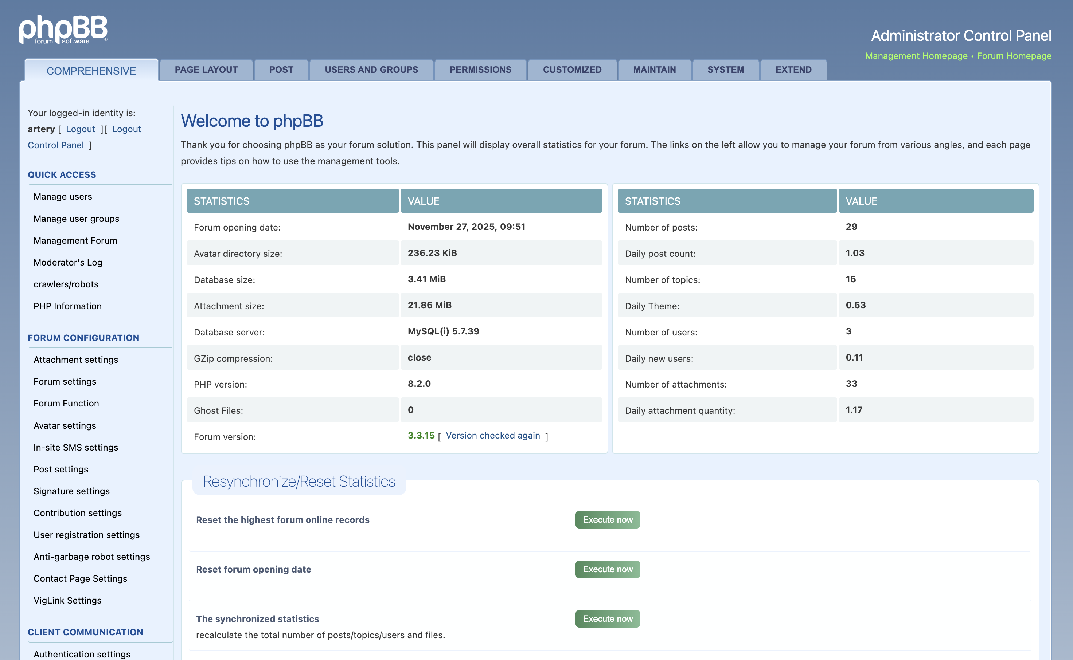Click the phpBB logo
Screen dimensions: 1073x660
63,29
